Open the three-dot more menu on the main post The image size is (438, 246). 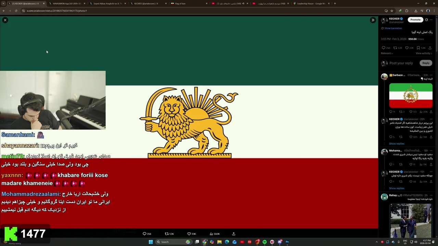point(431,20)
